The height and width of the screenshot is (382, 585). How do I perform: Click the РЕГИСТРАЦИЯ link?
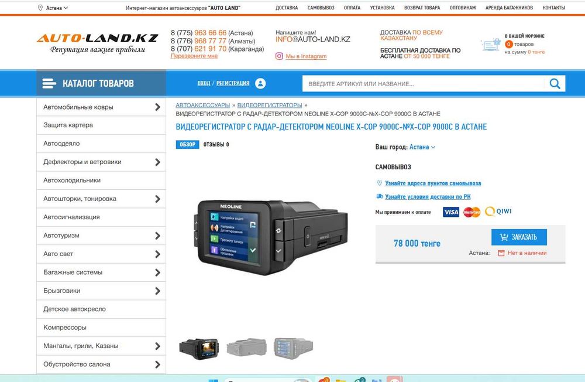[x=233, y=83]
